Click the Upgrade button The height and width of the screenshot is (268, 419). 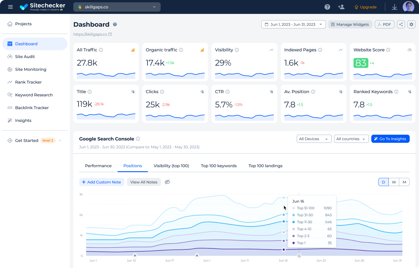pyautogui.click(x=365, y=7)
